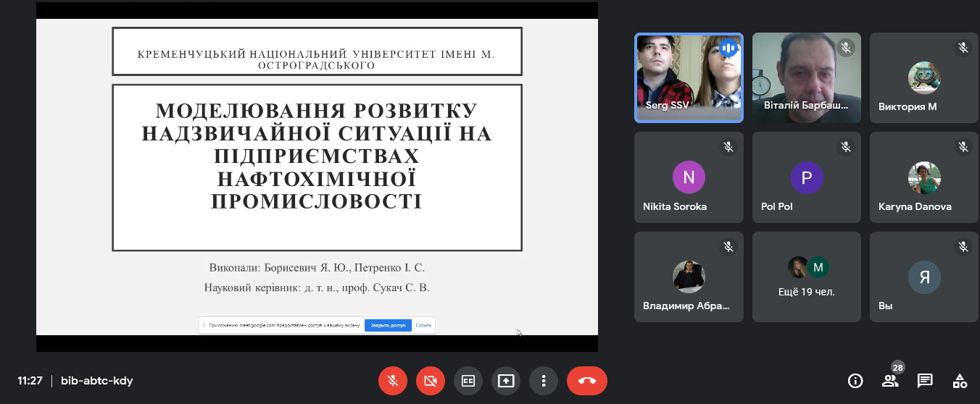Viewport: 980px width, 404px height.
Task: Click 'Скрыть' link in sharing bar
Action: click(x=423, y=325)
